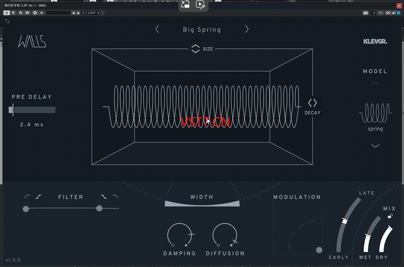Select the 12 dB low-pass filter shape

pos(115,196)
